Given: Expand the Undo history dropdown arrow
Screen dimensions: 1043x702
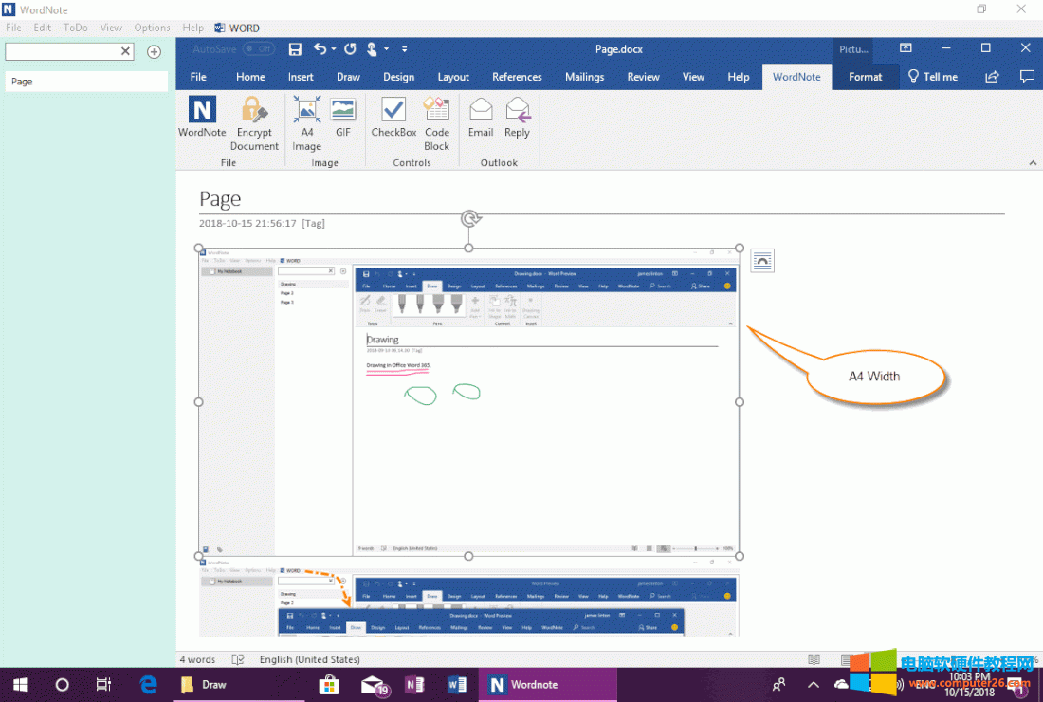Looking at the screenshot, I should 334,49.
